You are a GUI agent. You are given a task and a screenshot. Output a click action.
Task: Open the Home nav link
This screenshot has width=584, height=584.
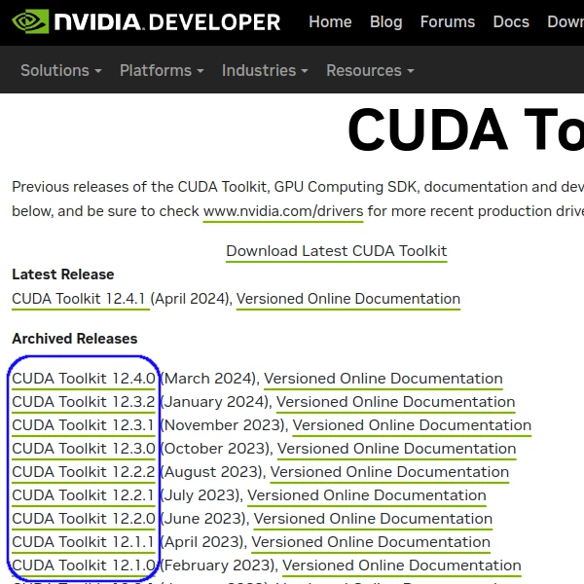[330, 21]
